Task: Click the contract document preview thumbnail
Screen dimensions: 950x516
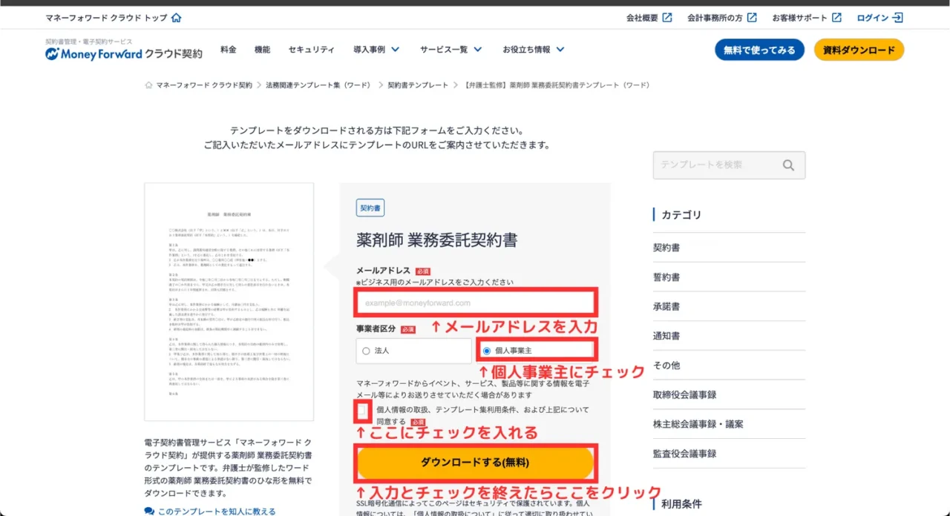Action: (x=229, y=302)
